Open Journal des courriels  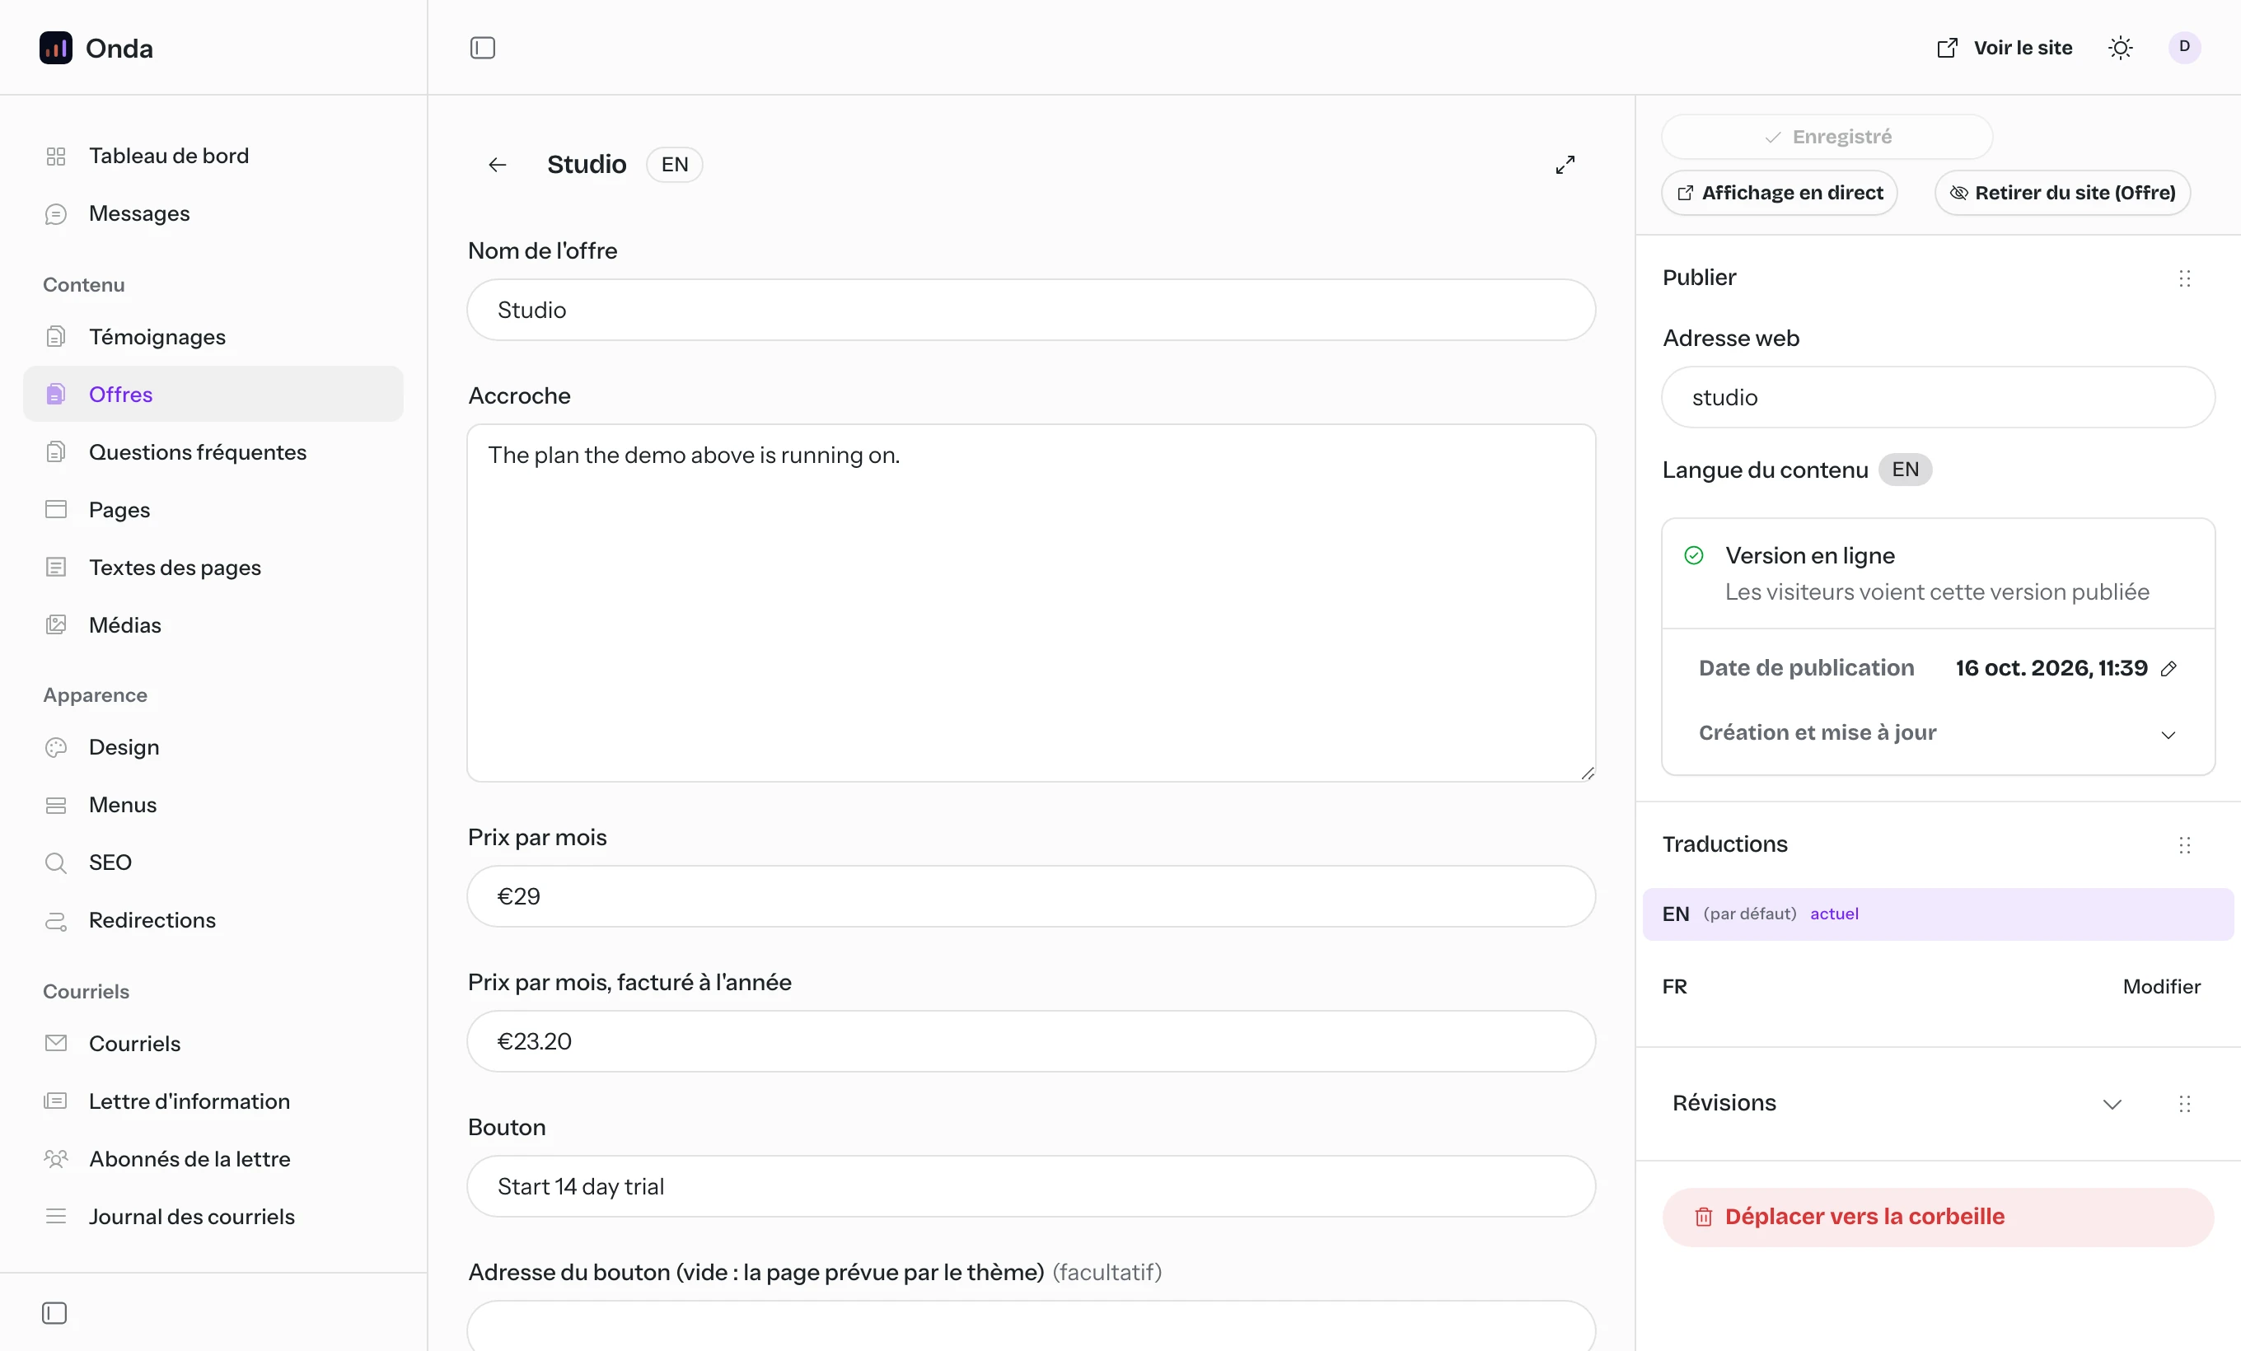[x=213, y=1217]
